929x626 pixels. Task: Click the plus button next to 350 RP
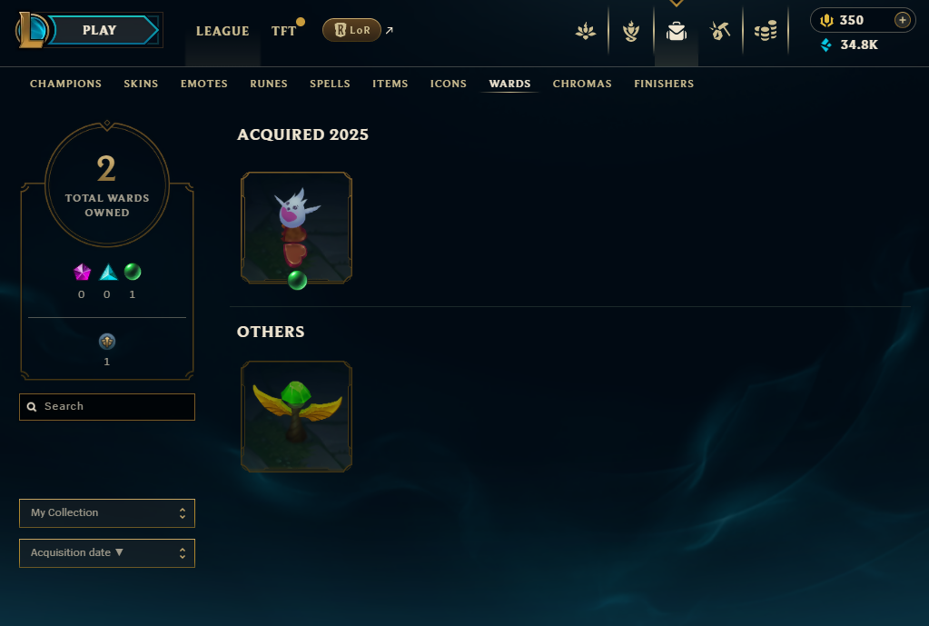(903, 20)
